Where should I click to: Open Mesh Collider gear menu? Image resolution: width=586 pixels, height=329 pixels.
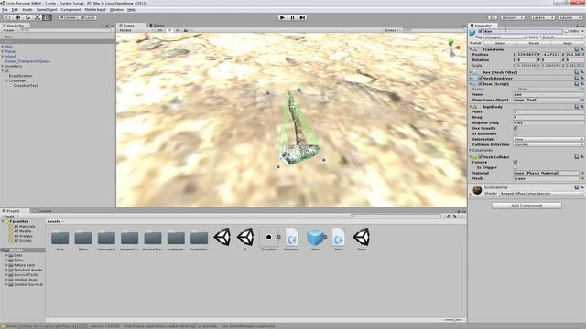[x=582, y=157]
